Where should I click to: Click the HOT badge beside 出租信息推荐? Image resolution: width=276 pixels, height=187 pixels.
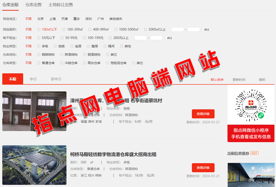pyautogui.click(x=254, y=153)
